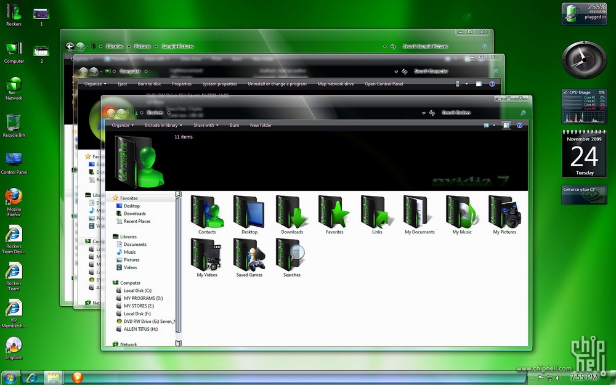Toggle preview pane in Computer window
Viewport: 616px width, 385px height.
click(479, 84)
